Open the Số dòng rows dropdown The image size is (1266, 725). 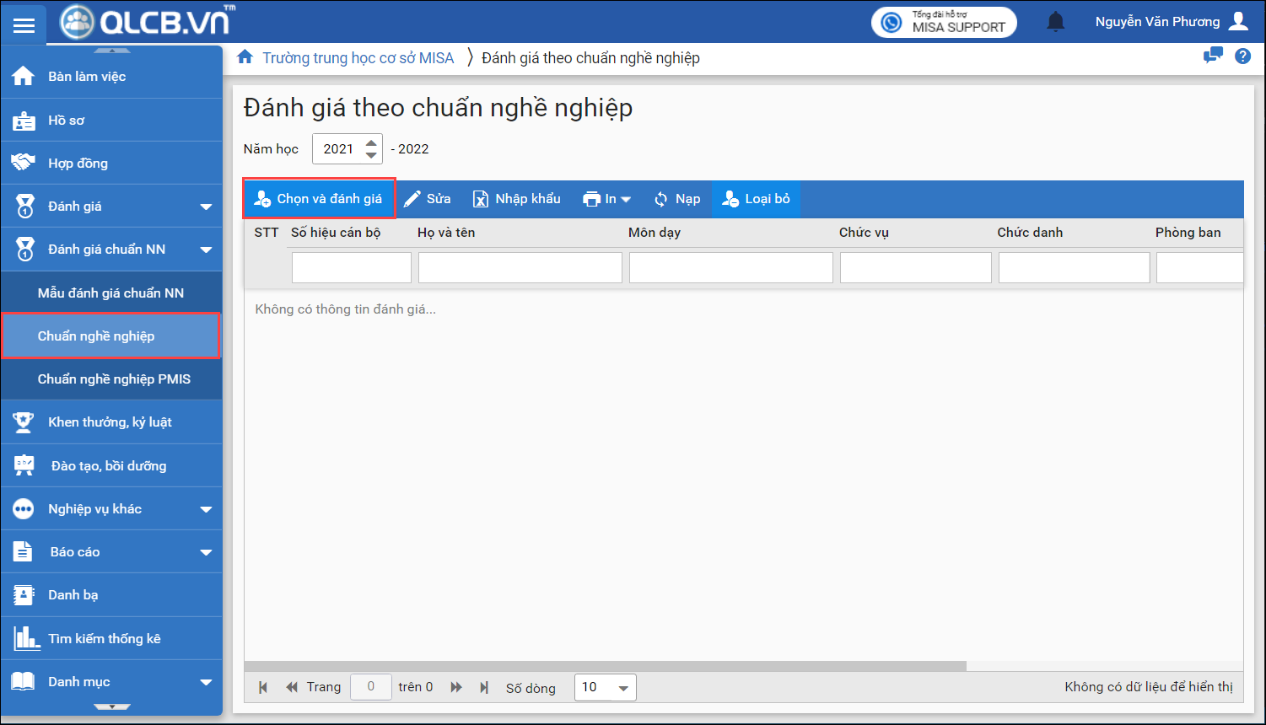[605, 687]
